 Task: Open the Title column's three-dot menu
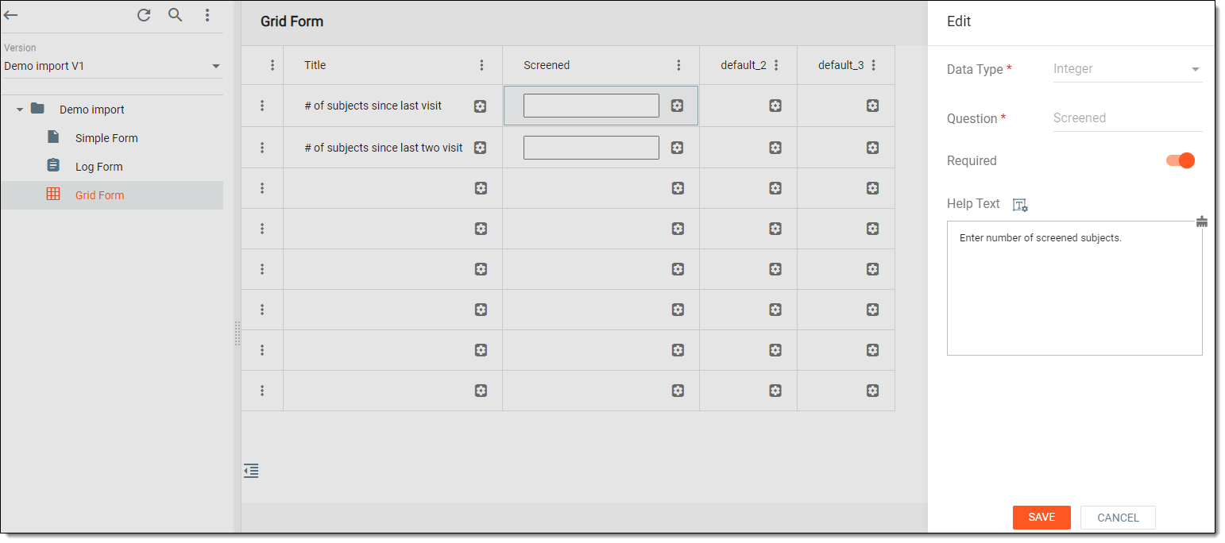481,65
